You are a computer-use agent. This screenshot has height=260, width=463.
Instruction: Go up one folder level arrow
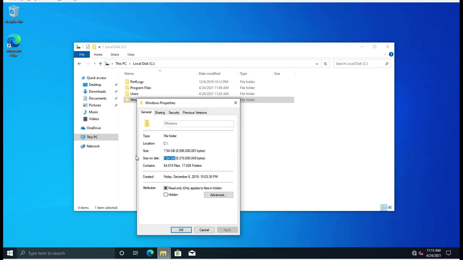click(100, 64)
